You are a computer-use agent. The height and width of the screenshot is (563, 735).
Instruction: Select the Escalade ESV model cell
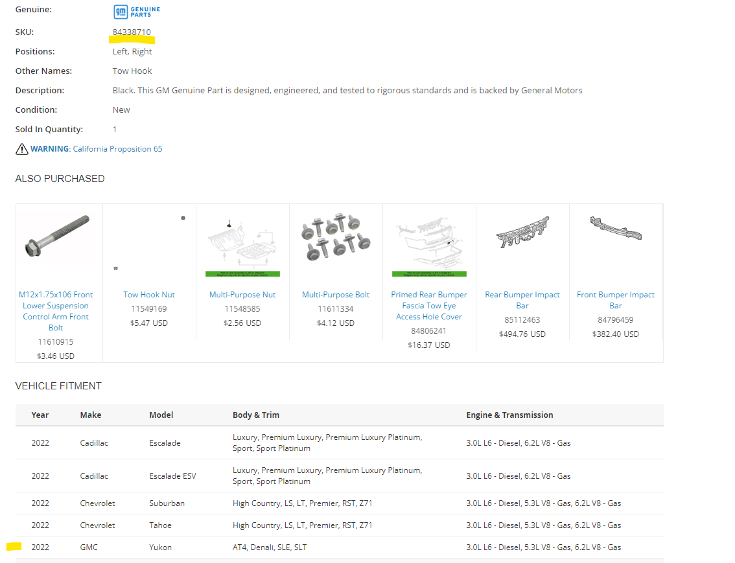click(172, 476)
